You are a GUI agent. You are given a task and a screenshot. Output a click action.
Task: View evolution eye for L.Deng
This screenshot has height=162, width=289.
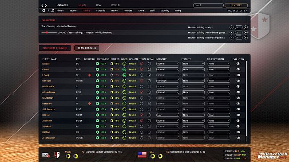tap(238, 75)
